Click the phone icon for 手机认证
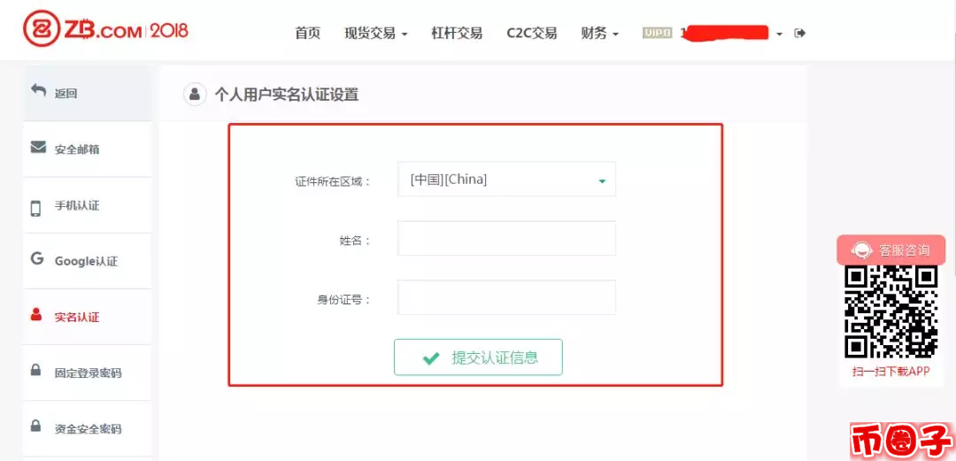The height and width of the screenshot is (461, 956). (36, 209)
